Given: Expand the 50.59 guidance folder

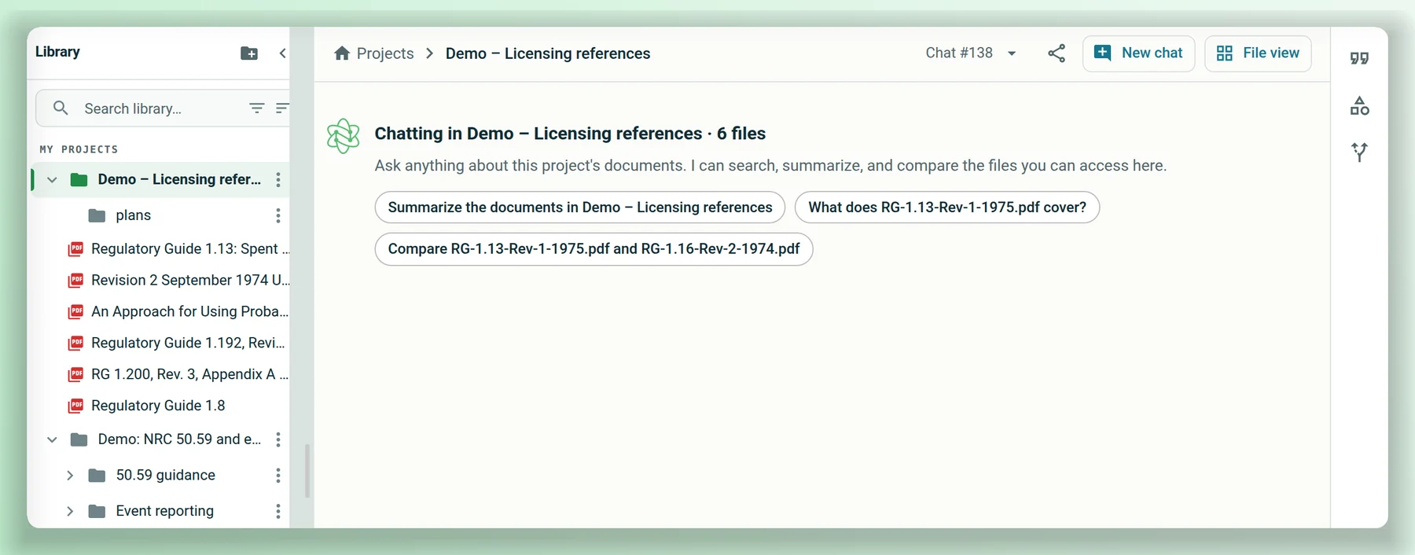Looking at the screenshot, I should [x=70, y=476].
